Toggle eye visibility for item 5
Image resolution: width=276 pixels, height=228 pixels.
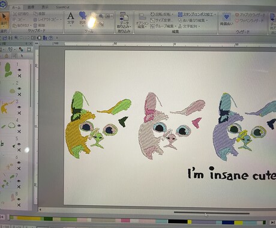tap(19, 144)
